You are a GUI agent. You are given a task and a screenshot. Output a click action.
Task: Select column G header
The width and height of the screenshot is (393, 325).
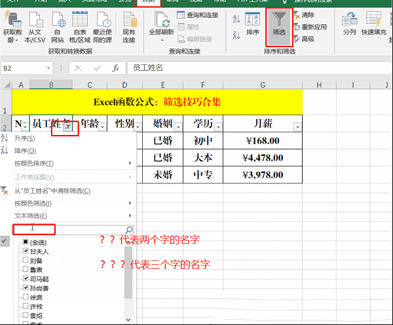pyautogui.click(x=263, y=85)
